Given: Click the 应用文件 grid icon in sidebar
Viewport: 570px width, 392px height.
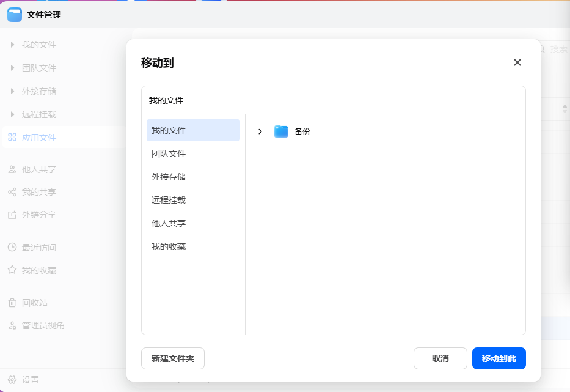Looking at the screenshot, I should (12, 138).
